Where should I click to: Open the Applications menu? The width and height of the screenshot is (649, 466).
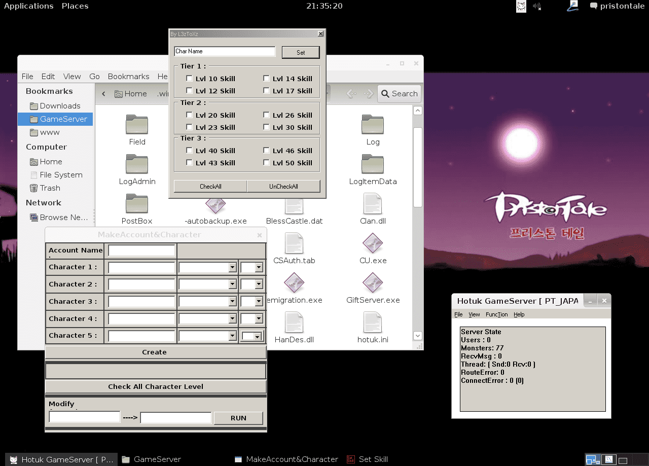[29, 6]
